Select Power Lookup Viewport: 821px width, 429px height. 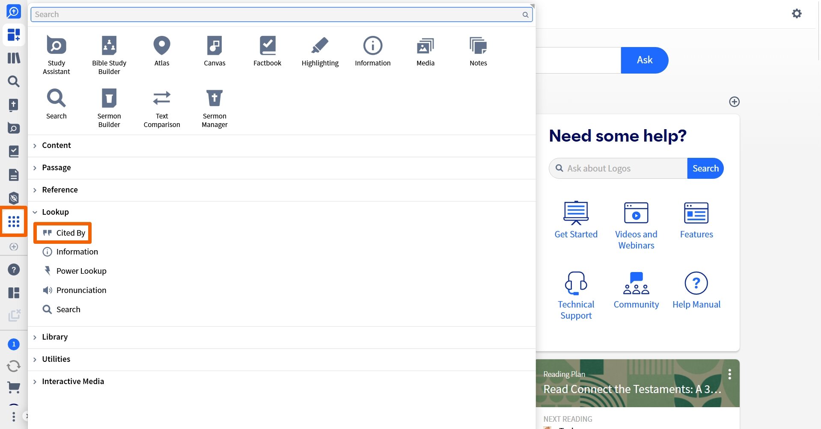pyautogui.click(x=74, y=271)
